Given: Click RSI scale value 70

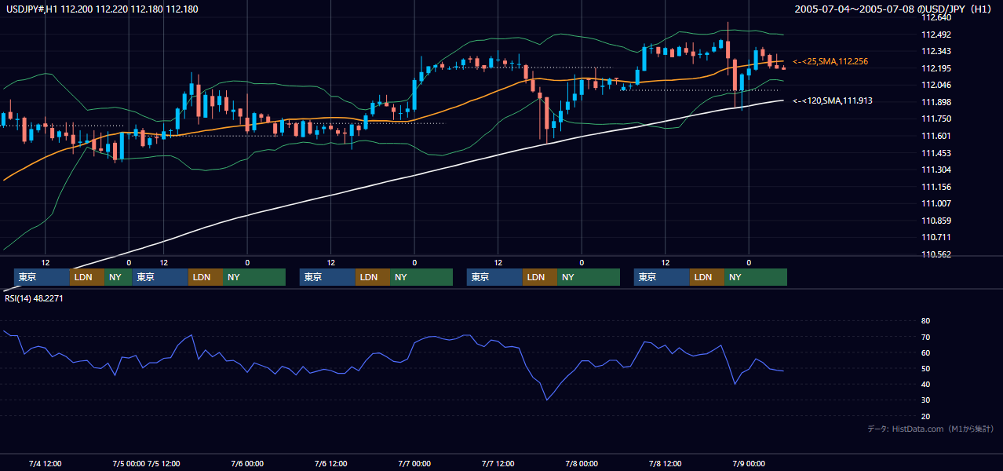Looking at the screenshot, I should pos(925,337).
